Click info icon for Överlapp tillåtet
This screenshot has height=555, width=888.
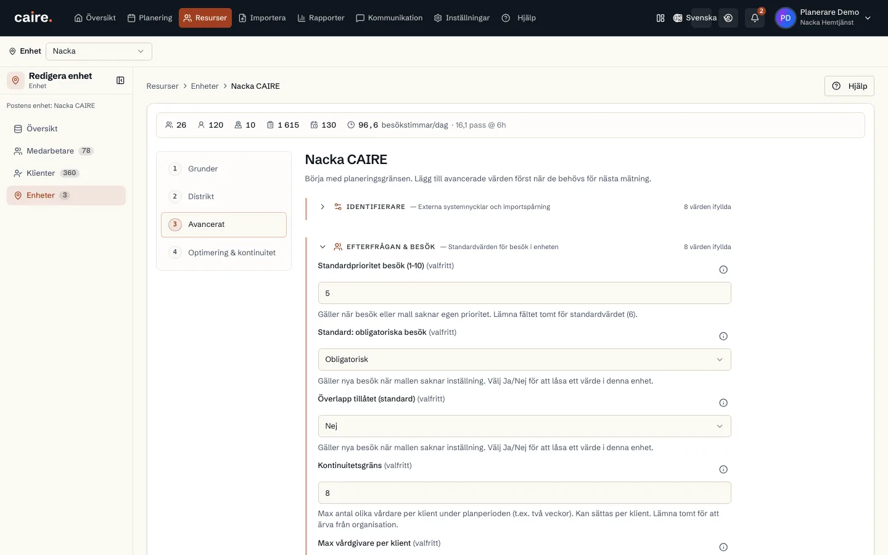(723, 403)
